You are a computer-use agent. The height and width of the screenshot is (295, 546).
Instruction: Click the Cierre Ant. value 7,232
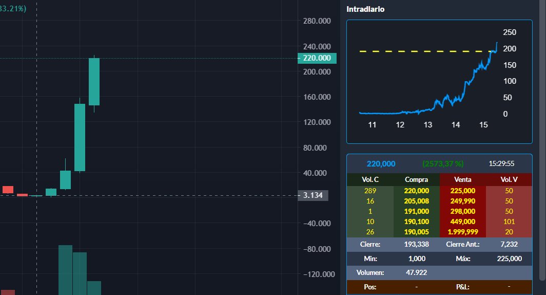(509, 245)
